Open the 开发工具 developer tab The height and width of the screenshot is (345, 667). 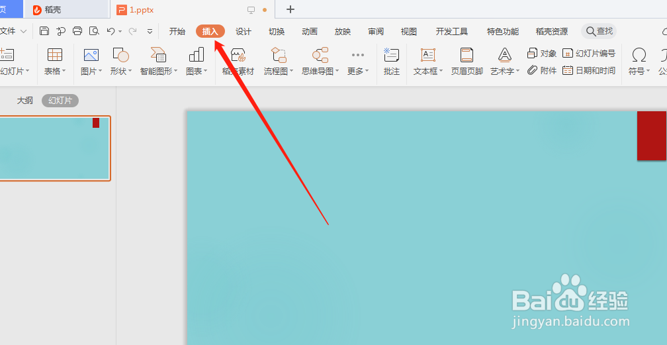(x=452, y=31)
